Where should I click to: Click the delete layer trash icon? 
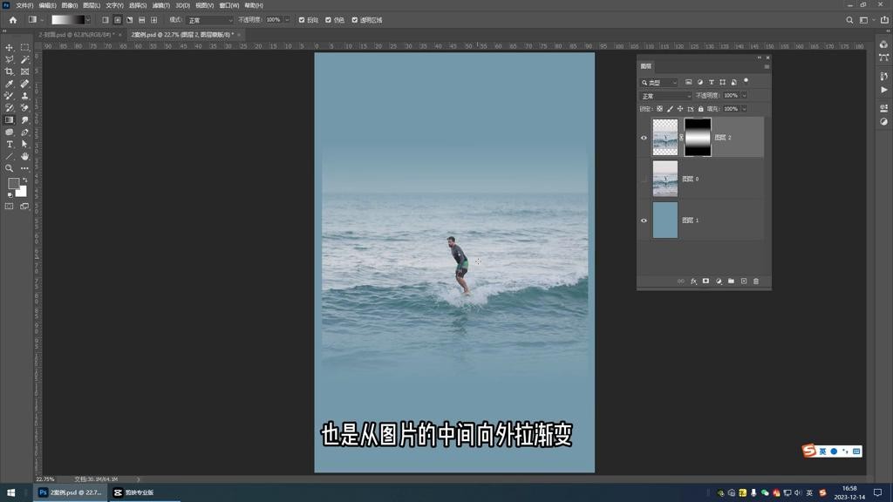point(756,282)
